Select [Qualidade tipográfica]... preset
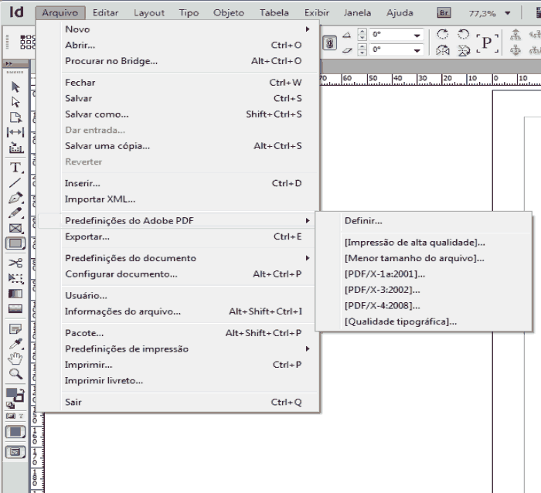 coord(424,322)
